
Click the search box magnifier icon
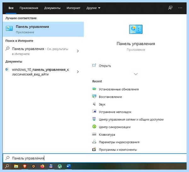pyautogui.click(x=8, y=158)
